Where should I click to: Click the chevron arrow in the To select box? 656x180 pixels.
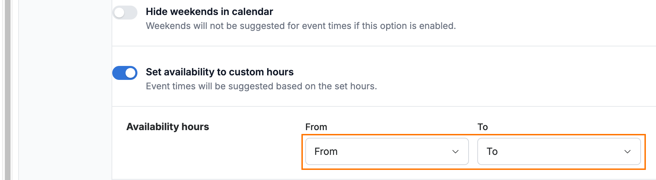pyautogui.click(x=627, y=151)
